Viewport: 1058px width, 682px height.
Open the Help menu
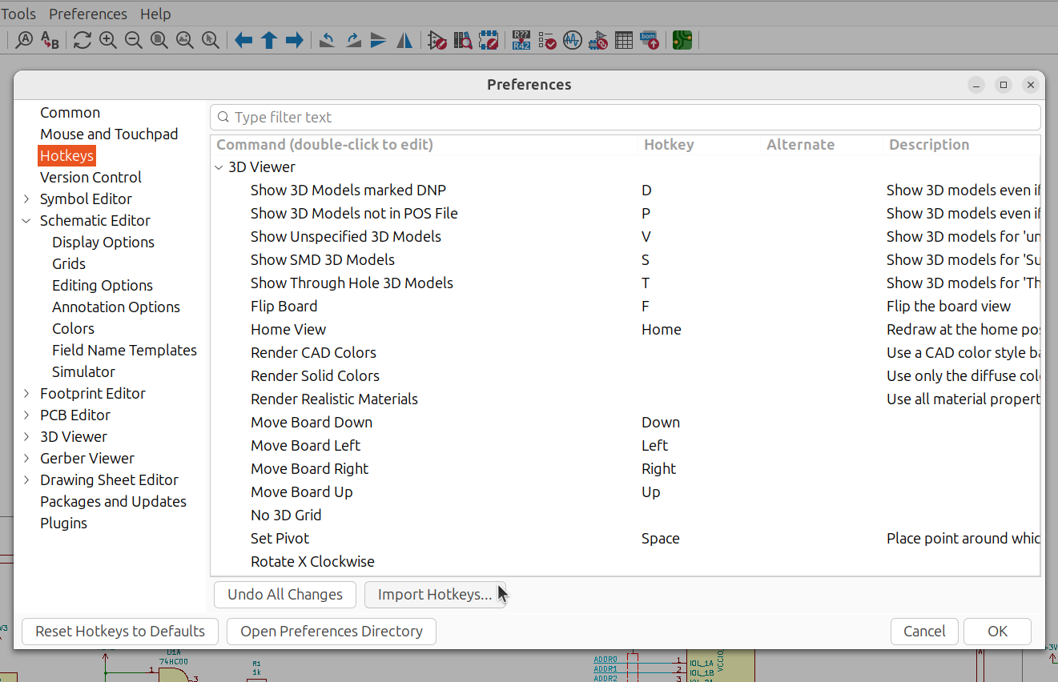(155, 14)
